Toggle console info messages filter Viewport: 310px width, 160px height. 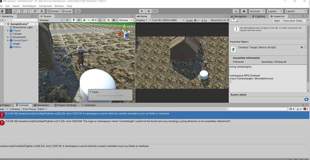[x=292, y=109]
